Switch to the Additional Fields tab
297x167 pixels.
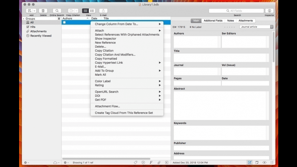coord(213,21)
